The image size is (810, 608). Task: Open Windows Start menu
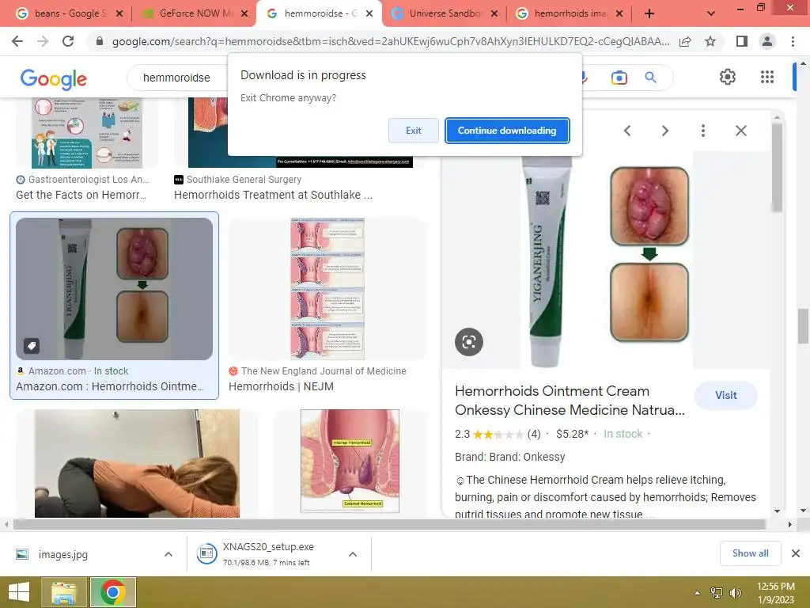tap(19, 592)
